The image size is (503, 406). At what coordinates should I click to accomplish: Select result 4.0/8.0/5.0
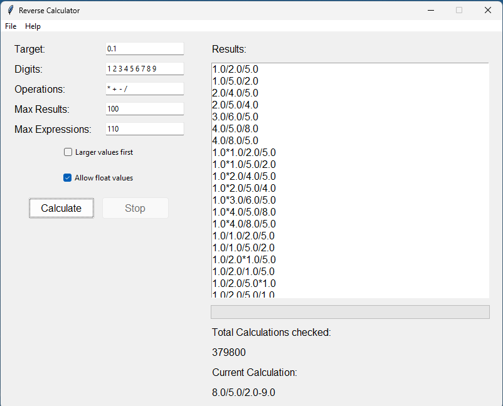[x=235, y=140]
